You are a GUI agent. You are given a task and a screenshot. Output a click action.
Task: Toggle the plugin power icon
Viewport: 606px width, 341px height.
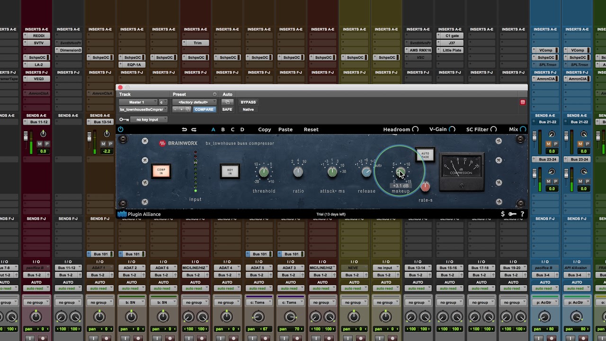pos(121,129)
